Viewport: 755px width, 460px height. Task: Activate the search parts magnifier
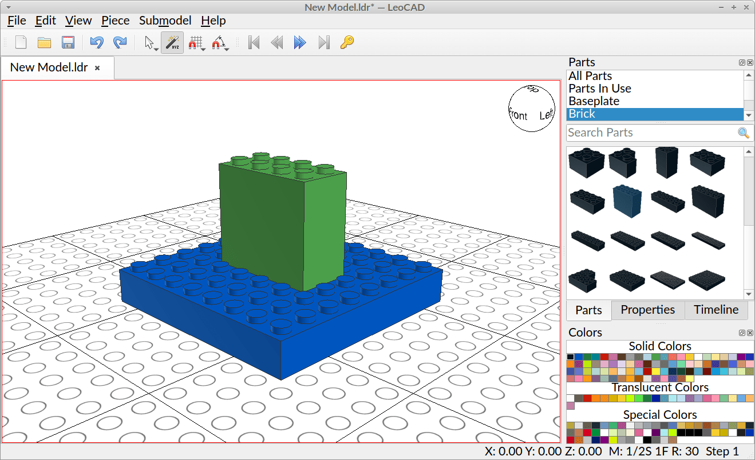pos(743,133)
